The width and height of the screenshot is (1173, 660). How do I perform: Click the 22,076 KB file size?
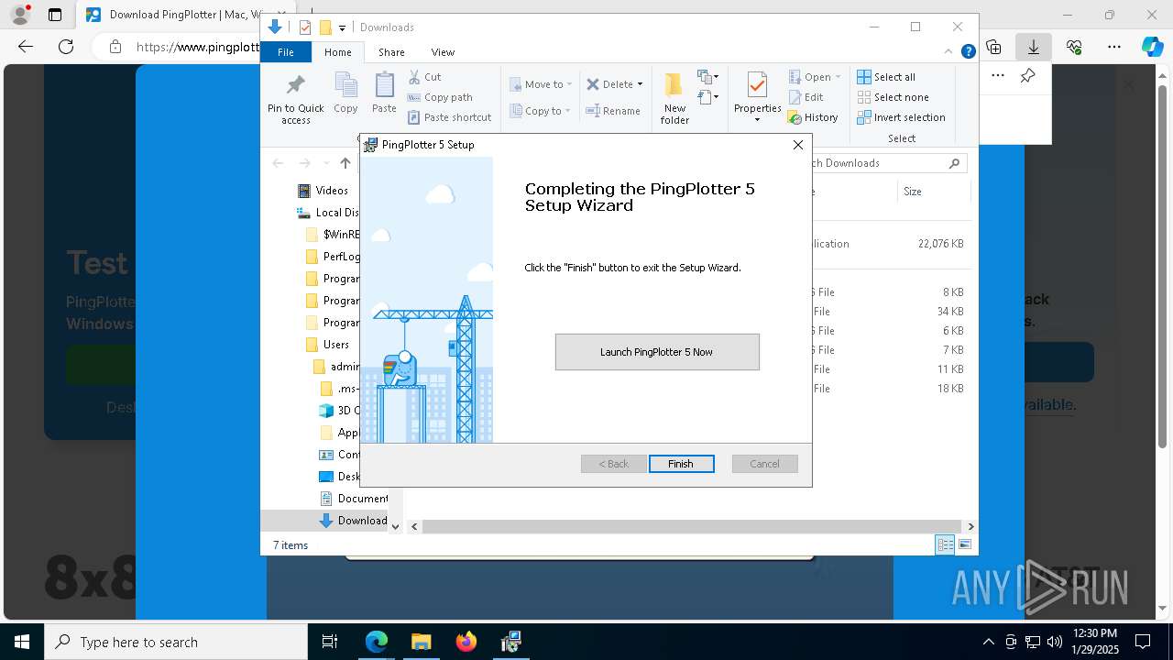point(940,244)
